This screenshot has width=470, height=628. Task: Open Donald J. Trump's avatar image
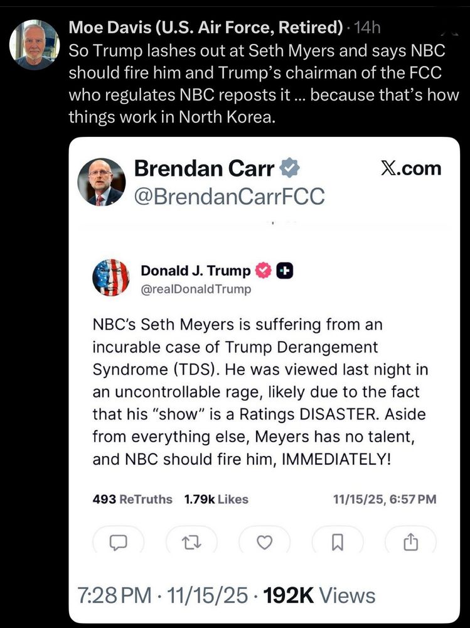click(110, 278)
